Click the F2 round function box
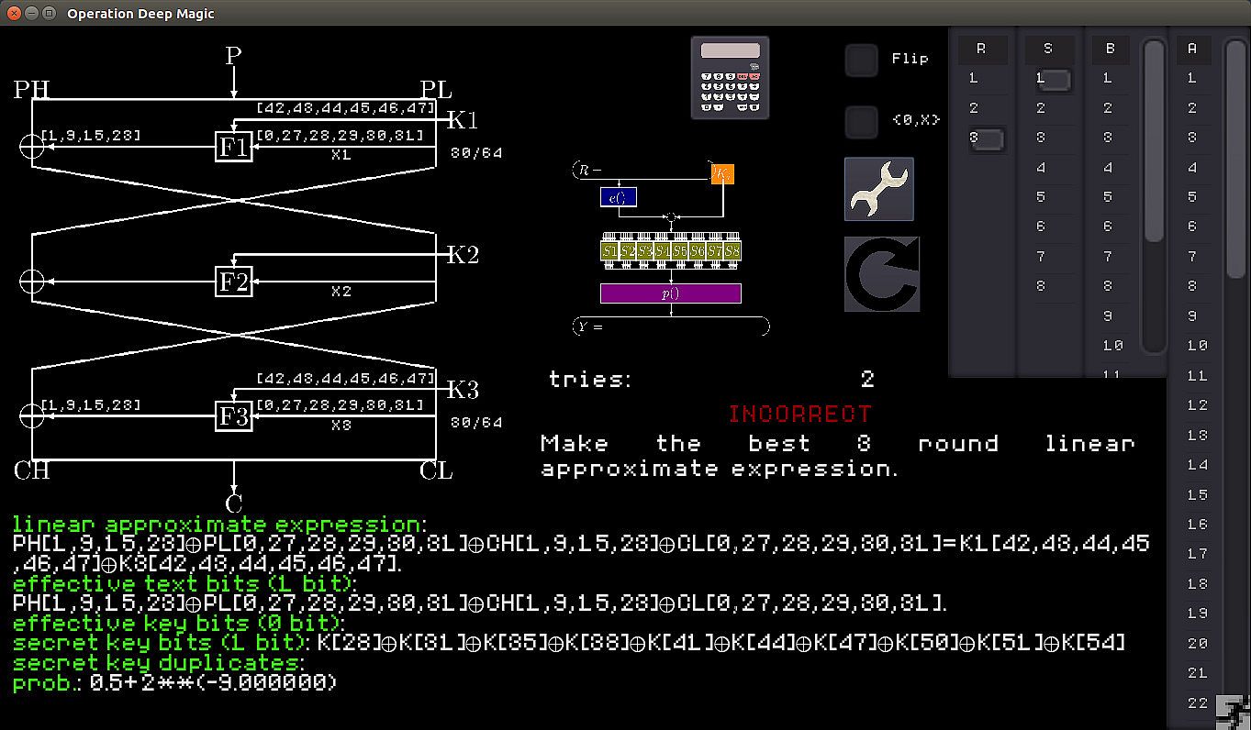The height and width of the screenshot is (730, 1251). 233,281
